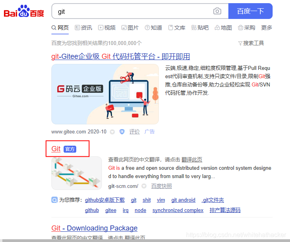The height and width of the screenshot is (242, 290).
Task: Expand dropdown arrow next to www.gitee.com 2020-10
Action: click(x=112, y=132)
